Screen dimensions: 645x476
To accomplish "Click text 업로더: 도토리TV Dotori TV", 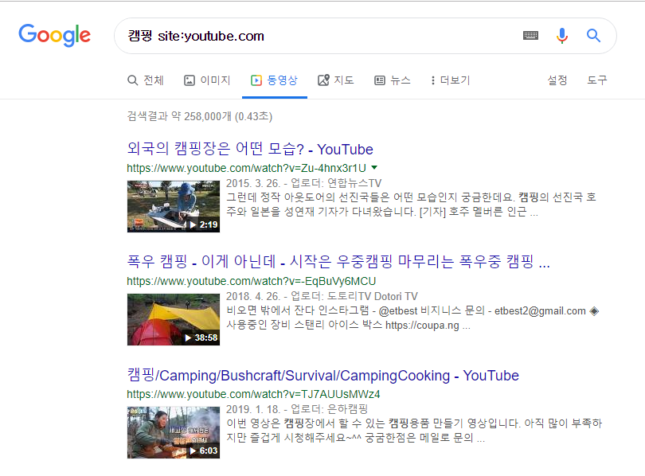I will pyautogui.click(x=354, y=296).
